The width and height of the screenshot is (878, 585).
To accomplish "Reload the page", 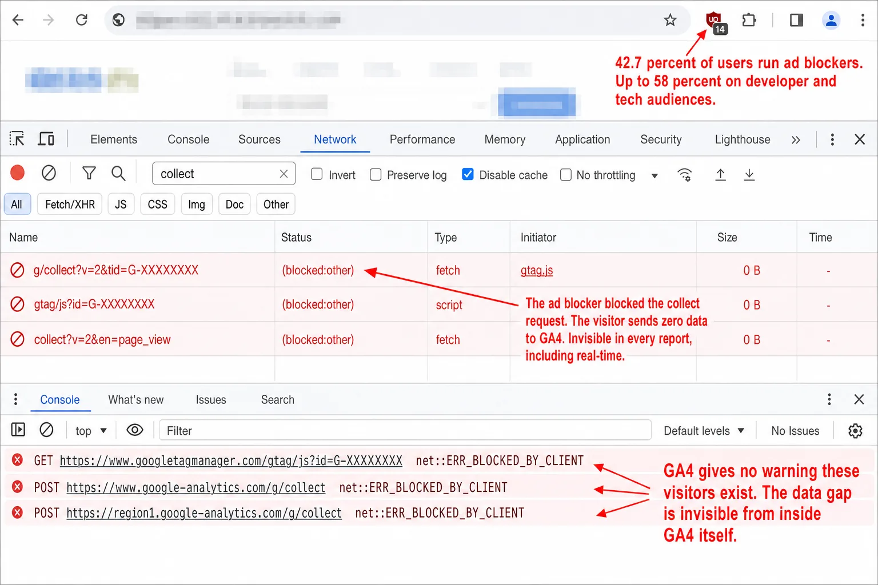I will tap(82, 20).
